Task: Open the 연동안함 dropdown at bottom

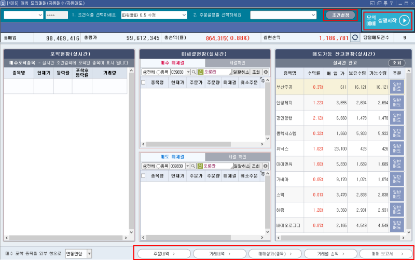Action: [78, 254]
